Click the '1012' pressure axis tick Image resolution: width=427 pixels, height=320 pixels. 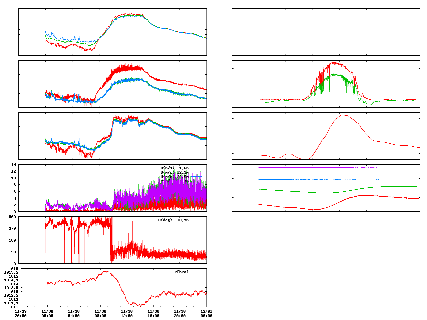(13, 299)
